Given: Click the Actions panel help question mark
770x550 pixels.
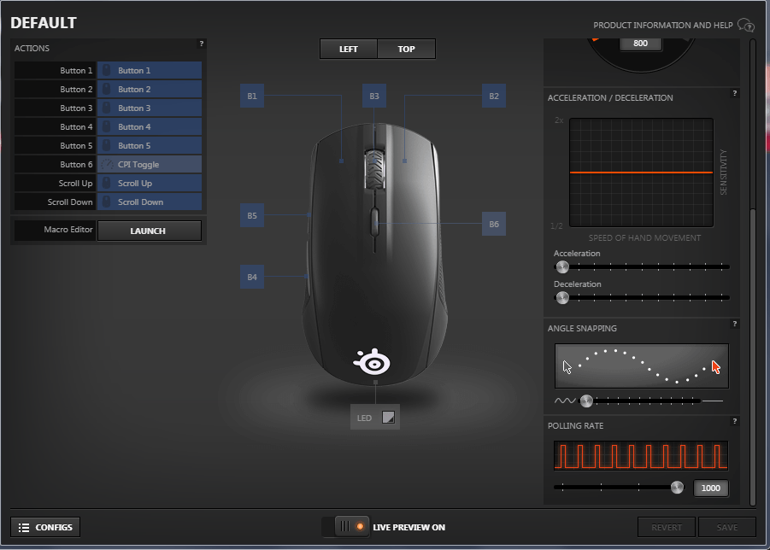Looking at the screenshot, I should tap(202, 44).
